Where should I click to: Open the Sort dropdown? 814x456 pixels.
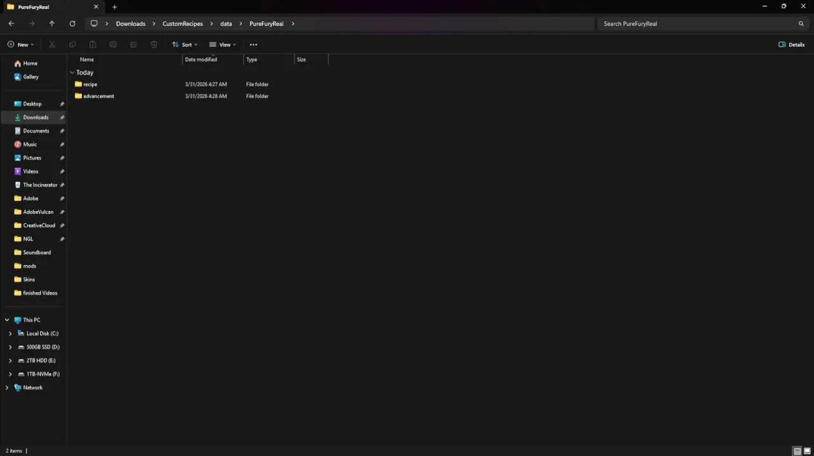point(185,44)
